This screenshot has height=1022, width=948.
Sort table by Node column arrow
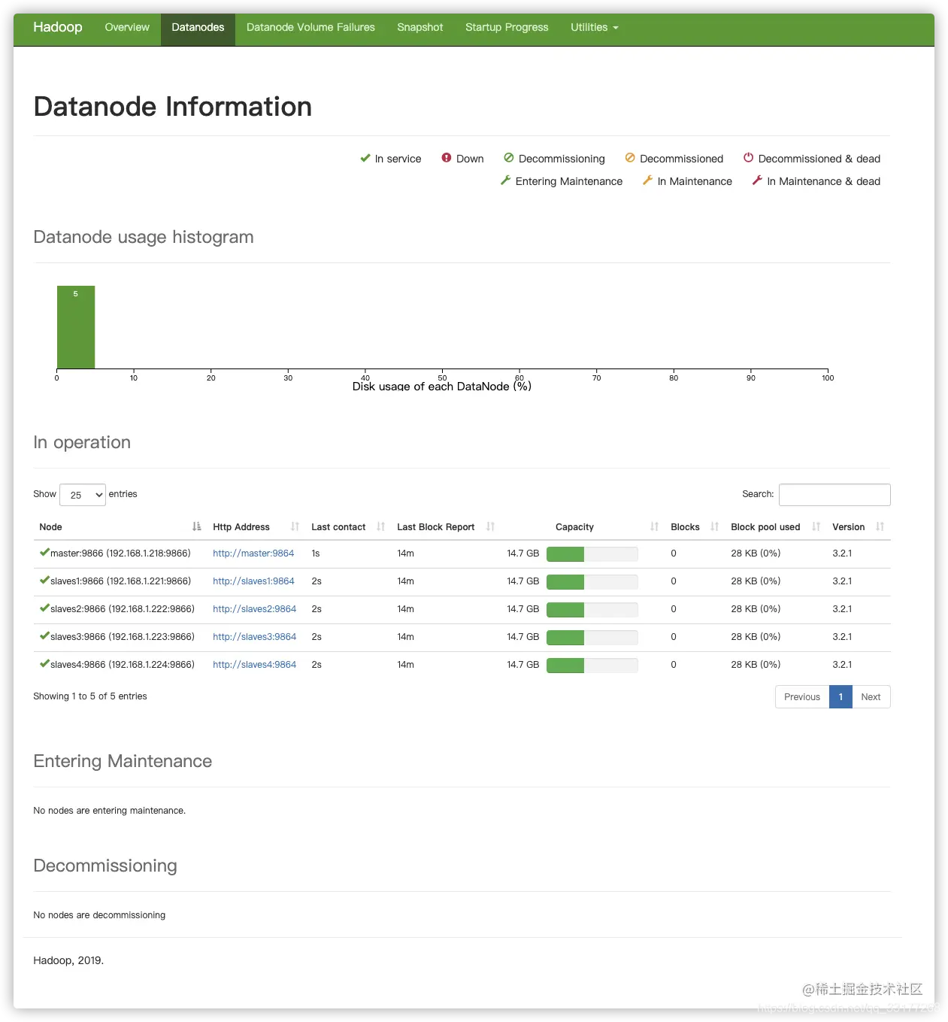[x=197, y=526]
